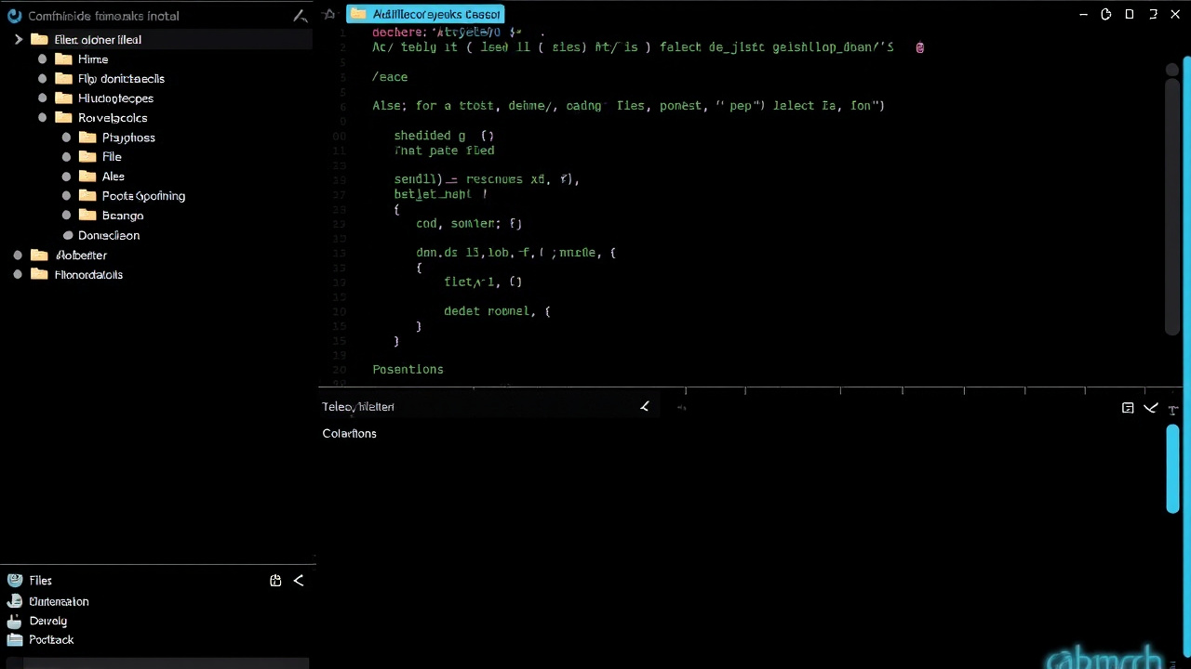This screenshot has height=669, width=1191.
Task: Click the pink marker icon at end of code line
Action: (x=920, y=47)
